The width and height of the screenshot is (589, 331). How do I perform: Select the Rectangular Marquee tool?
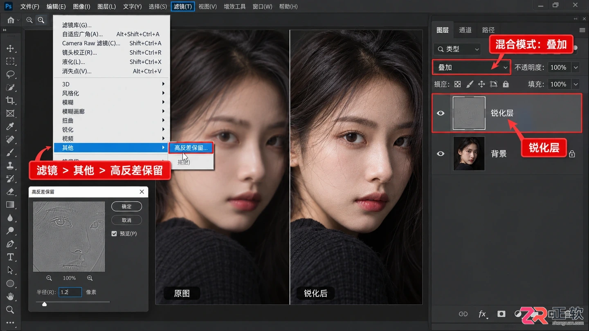pyautogui.click(x=10, y=61)
